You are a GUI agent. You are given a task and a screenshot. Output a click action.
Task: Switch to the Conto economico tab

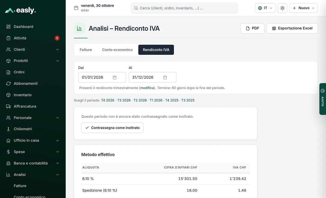pos(117,50)
